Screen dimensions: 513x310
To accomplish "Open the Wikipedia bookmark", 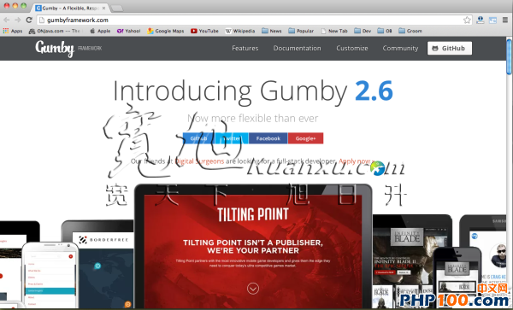I will point(239,31).
